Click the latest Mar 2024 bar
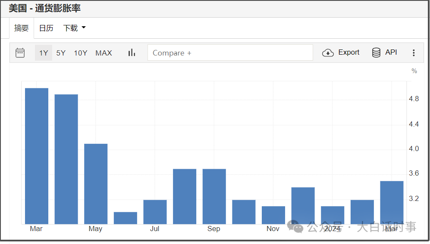The height and width of the screenshot is (244, 430). [x=392, y=203]
